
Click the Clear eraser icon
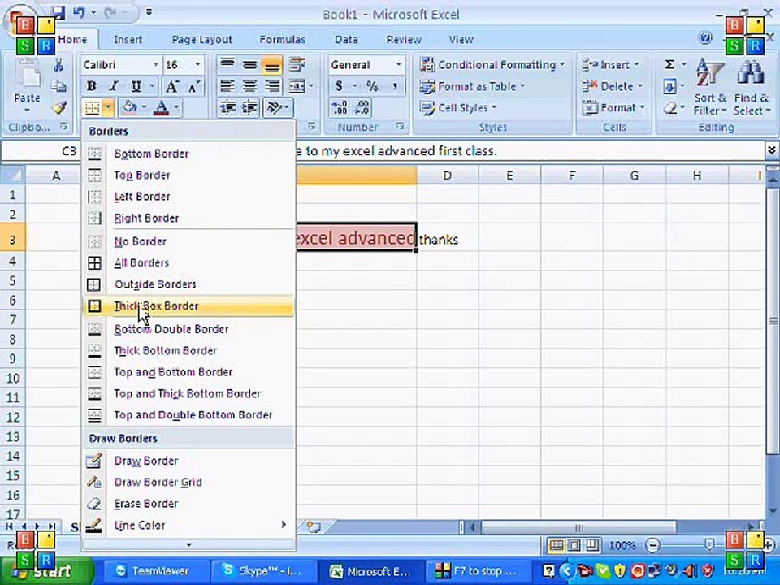(670, 107)
